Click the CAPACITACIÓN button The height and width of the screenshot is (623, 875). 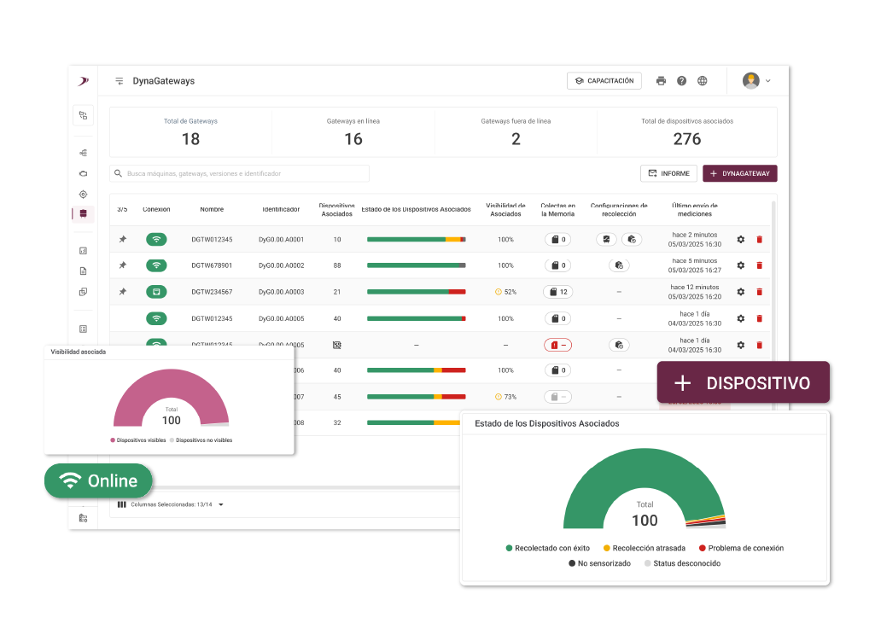[604, 81]
